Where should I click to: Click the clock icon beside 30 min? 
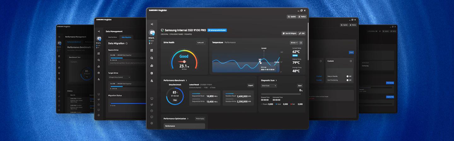pos(301,42)
